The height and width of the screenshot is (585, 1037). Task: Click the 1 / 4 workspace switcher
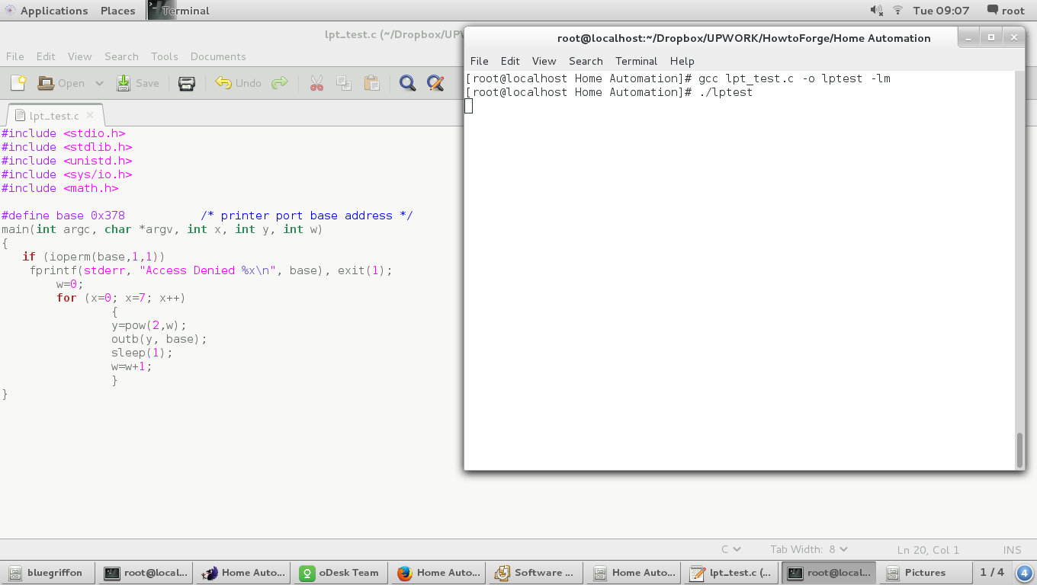click(992, 573)
